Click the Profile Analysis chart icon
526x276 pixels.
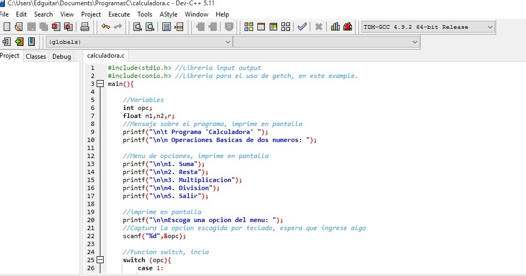click(335, 27)
